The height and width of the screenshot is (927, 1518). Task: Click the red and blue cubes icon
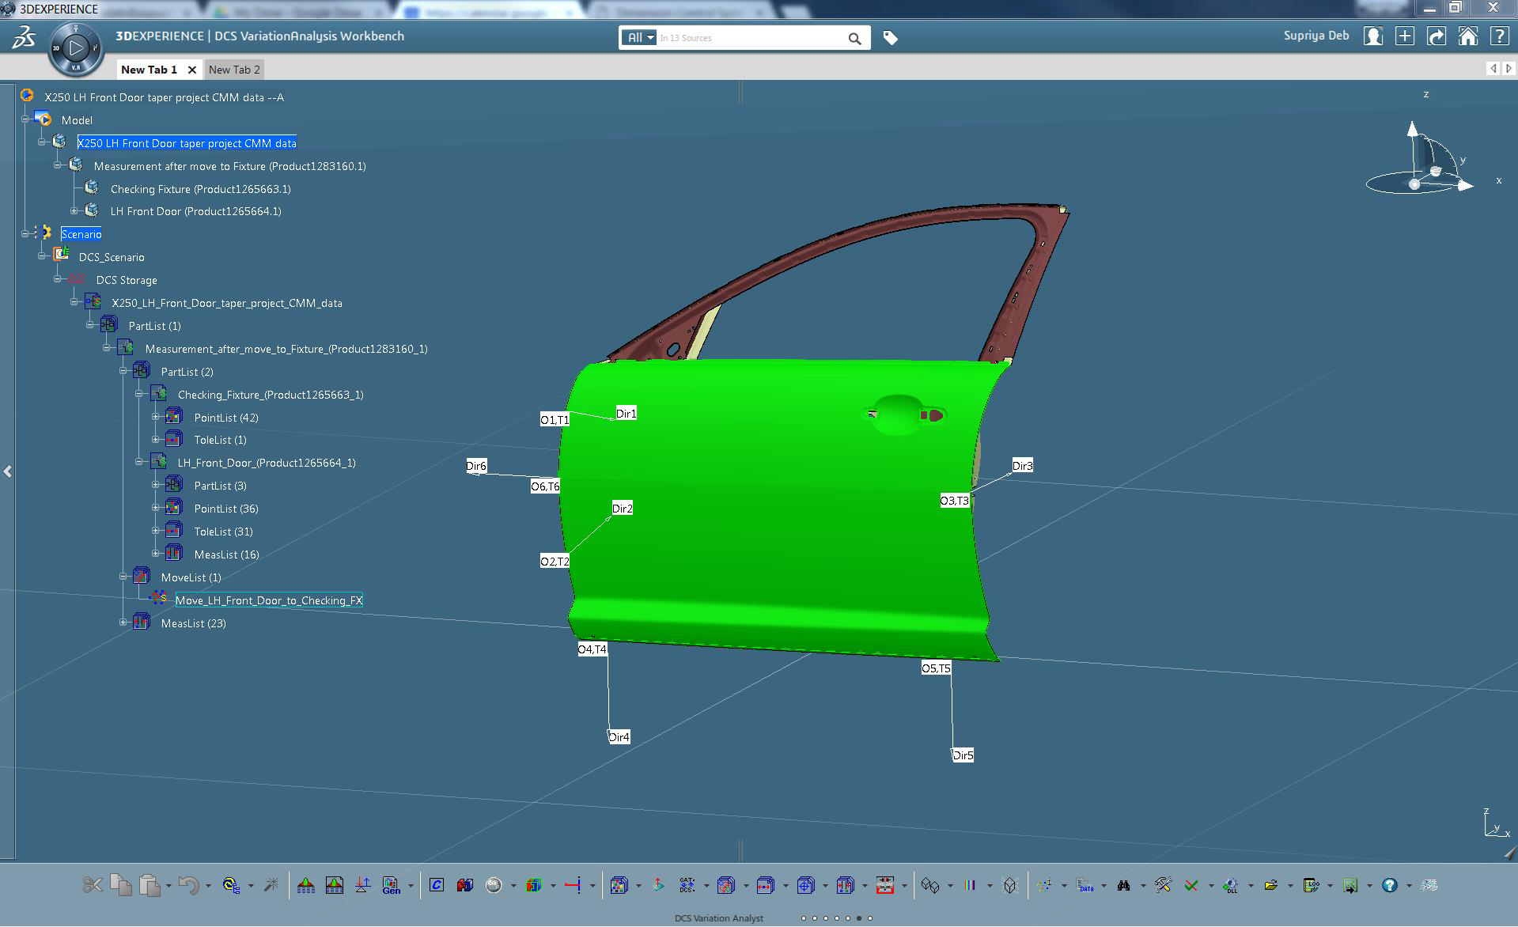[x=465, y=885]
